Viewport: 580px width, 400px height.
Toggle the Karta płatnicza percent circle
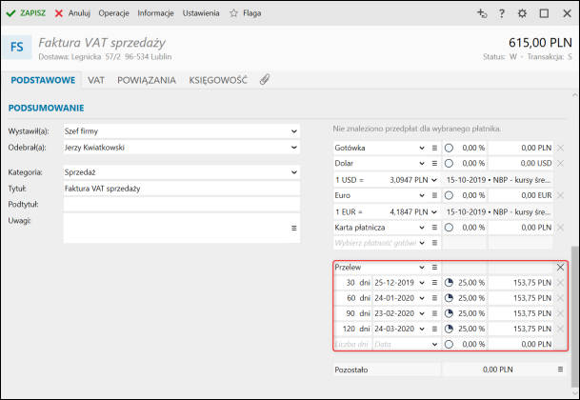pos(449,228)
